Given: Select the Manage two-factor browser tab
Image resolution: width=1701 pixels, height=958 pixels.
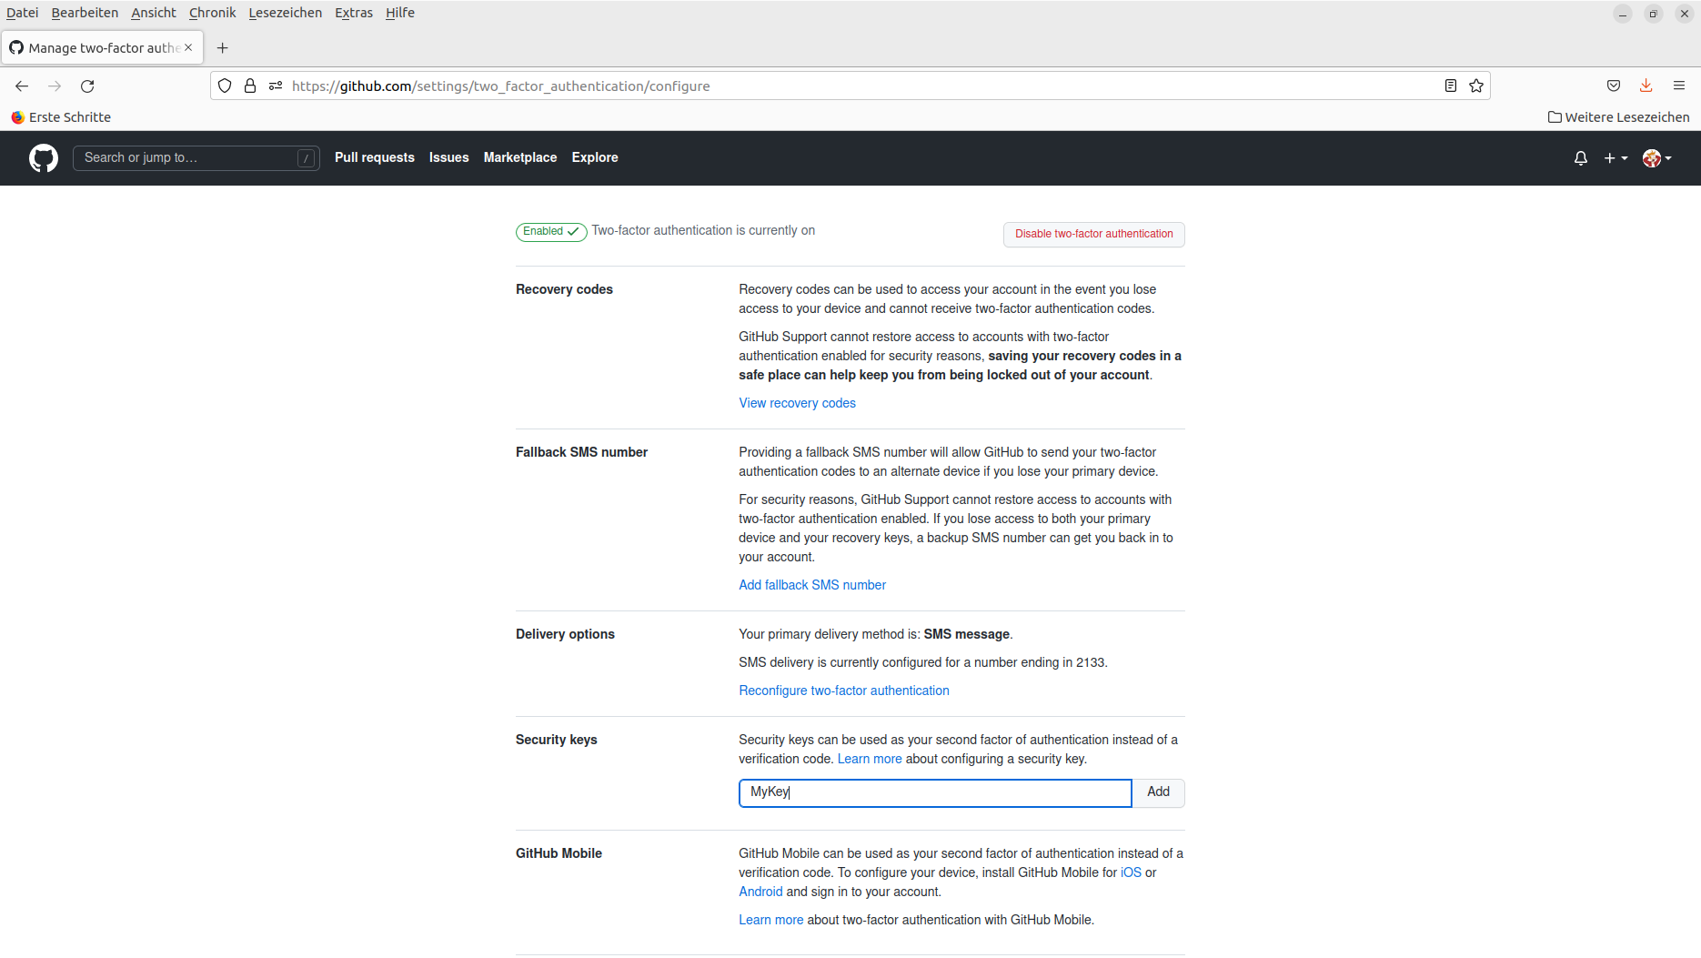Looking at the screenshot, I should [102, 47].
